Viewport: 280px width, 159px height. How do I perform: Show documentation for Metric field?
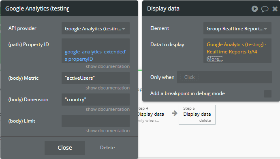click(107, 88)
